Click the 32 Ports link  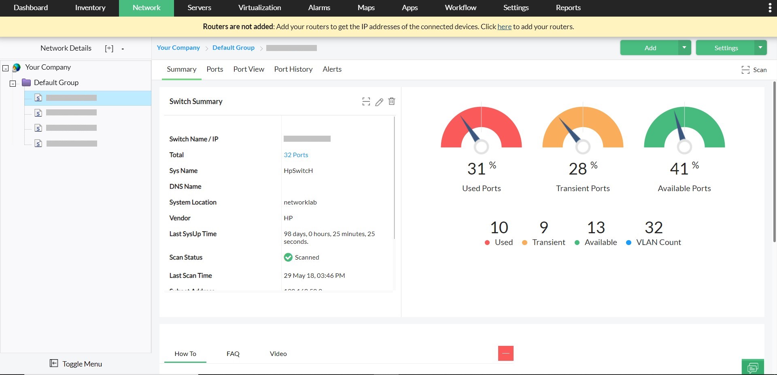(x=296, y=155)
